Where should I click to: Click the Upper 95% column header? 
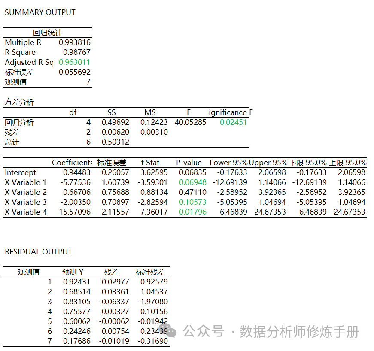pyautogui.click(x=268, y=163)
